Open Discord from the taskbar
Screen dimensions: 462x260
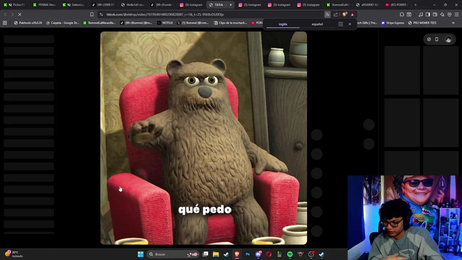click(258, 254)
